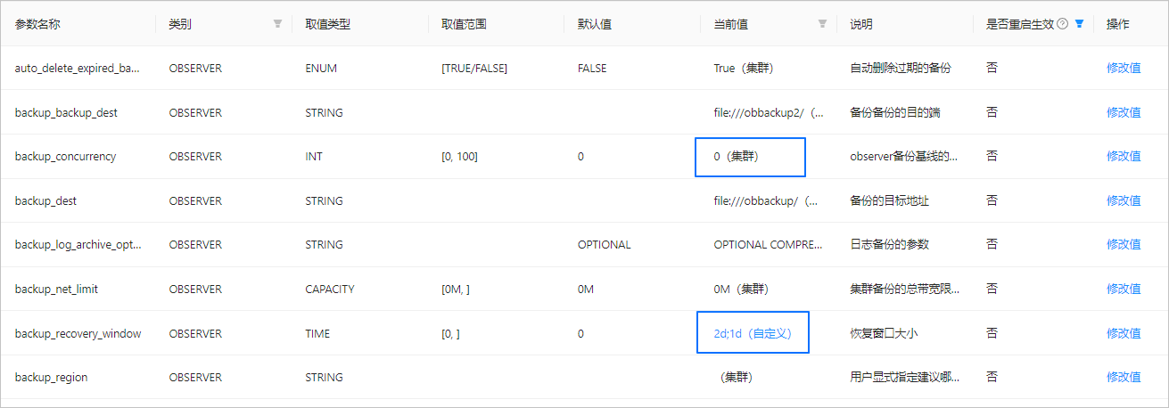This screenshot has width=1169, height=408.
Task: Open the active 是否重启生效 filter icon
Action: [1080, 25]
